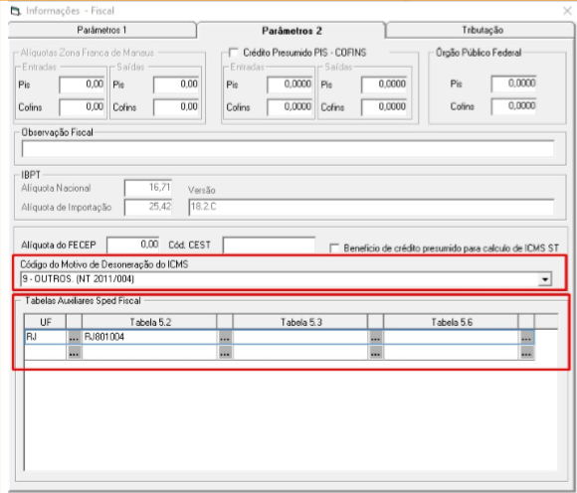The height and width of the screenshot is (493, 577).
Task: Enable Crédito Presumido PIS - COFINS checkbox
Action: (234, 53)
